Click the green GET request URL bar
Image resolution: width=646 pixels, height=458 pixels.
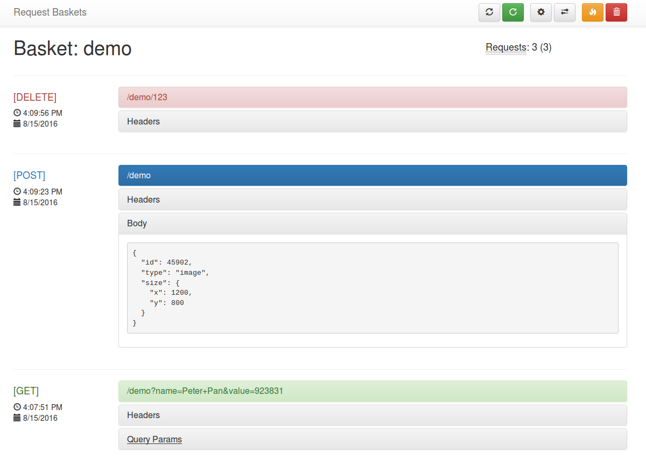373,391
